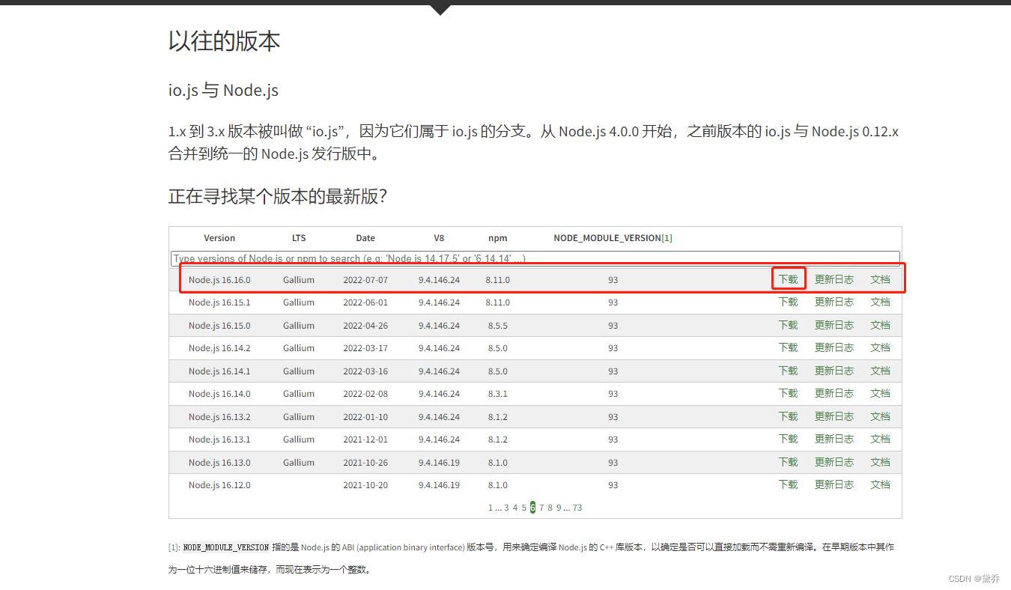The image size is (1011, 590).
Task: Open 文档 for Node.js 16.13.1
Action: 880,440
